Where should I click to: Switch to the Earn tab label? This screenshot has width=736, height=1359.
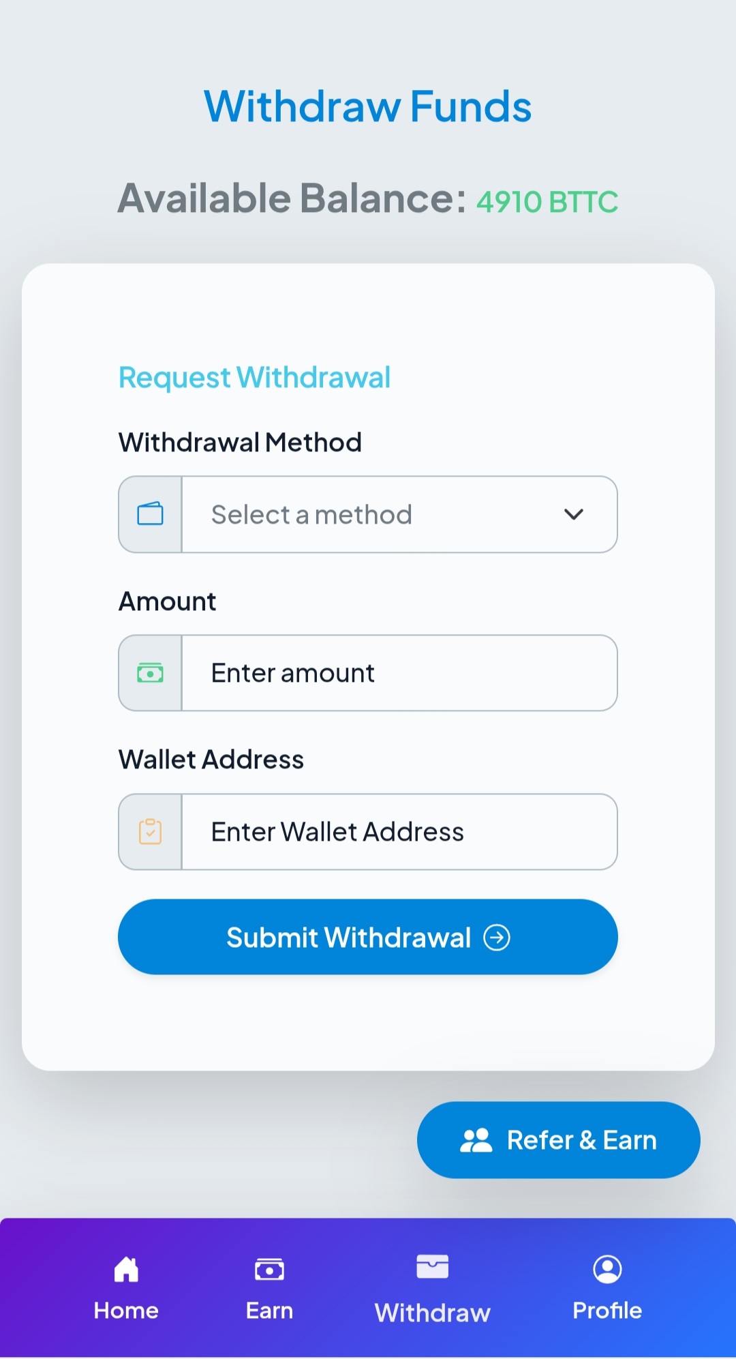point(269,1310)
